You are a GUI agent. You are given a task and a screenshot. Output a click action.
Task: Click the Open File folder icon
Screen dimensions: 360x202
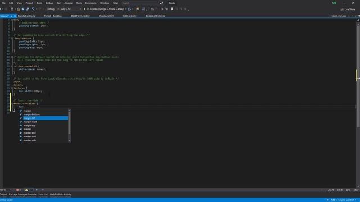tap(19, 9)
